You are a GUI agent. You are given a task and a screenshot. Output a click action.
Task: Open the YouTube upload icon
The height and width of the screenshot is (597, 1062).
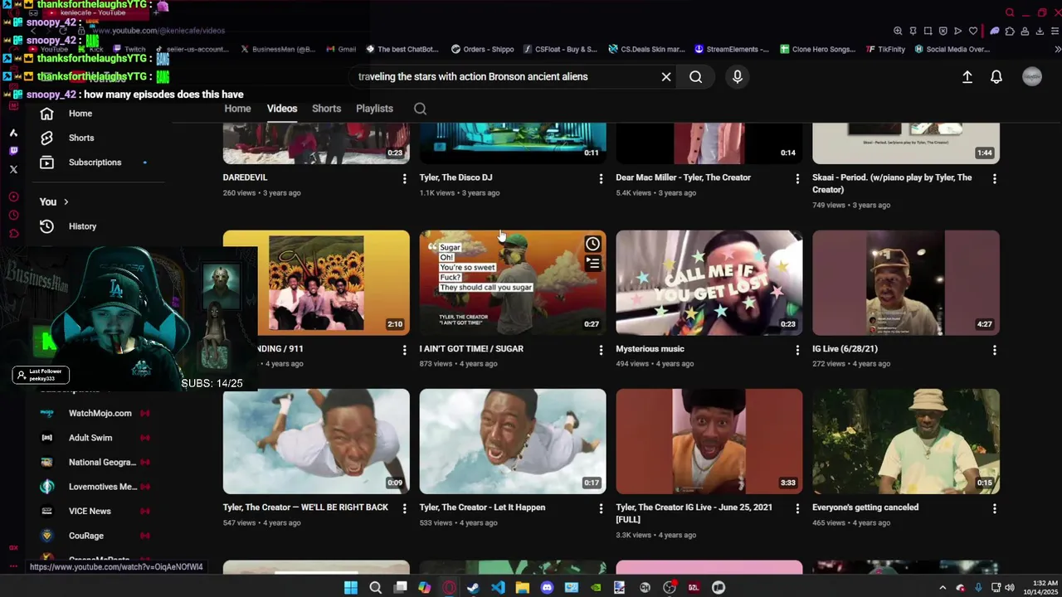(967, 77)
